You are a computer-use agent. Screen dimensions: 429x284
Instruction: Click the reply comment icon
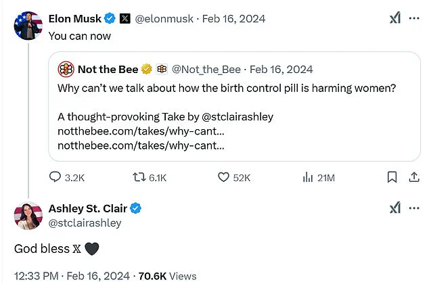[56, 177]
